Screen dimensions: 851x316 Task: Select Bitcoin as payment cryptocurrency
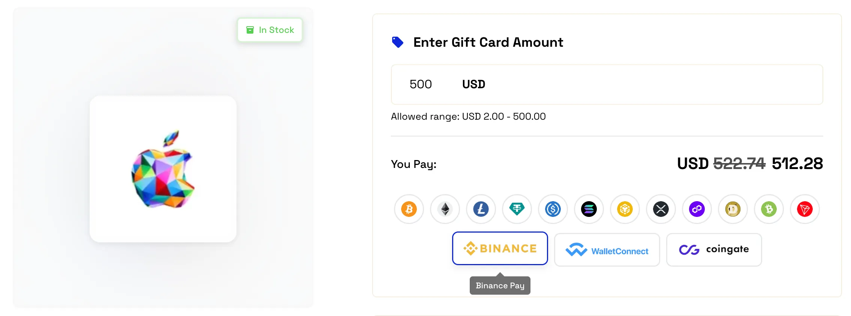click(x=409, y=209)
